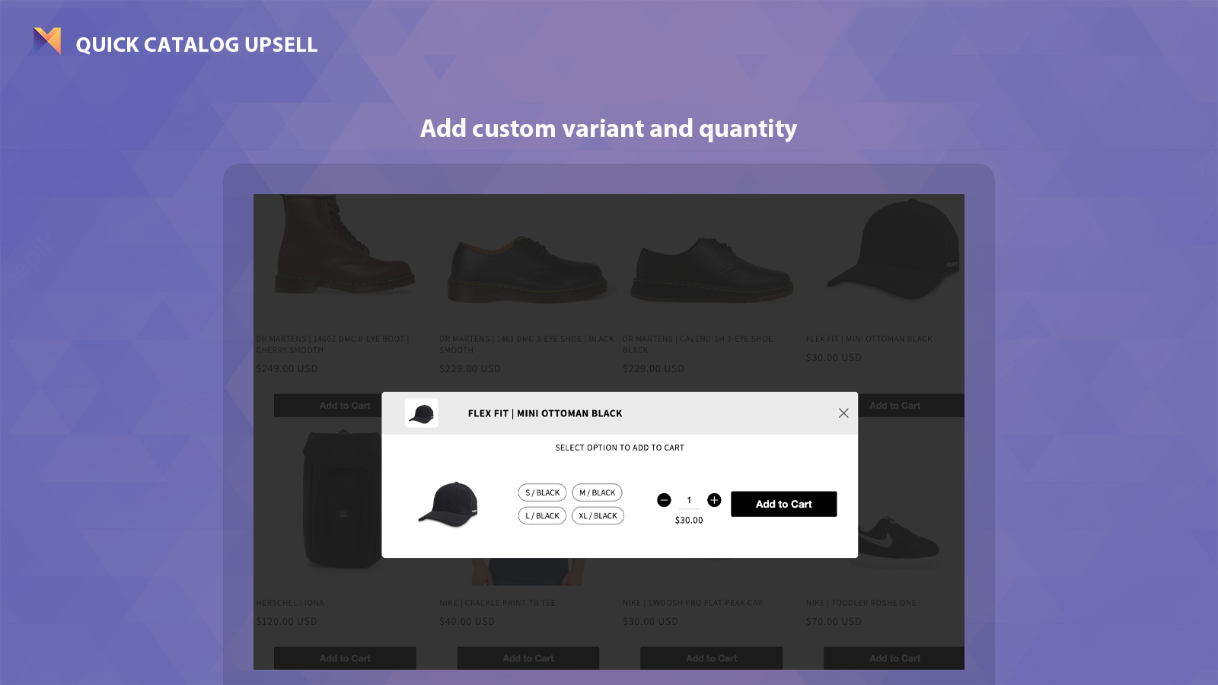Screen dimensions: 1218x685
Task: Add Nike Crackle Print TB Tee to cart
Action: [x=528, y=658]
